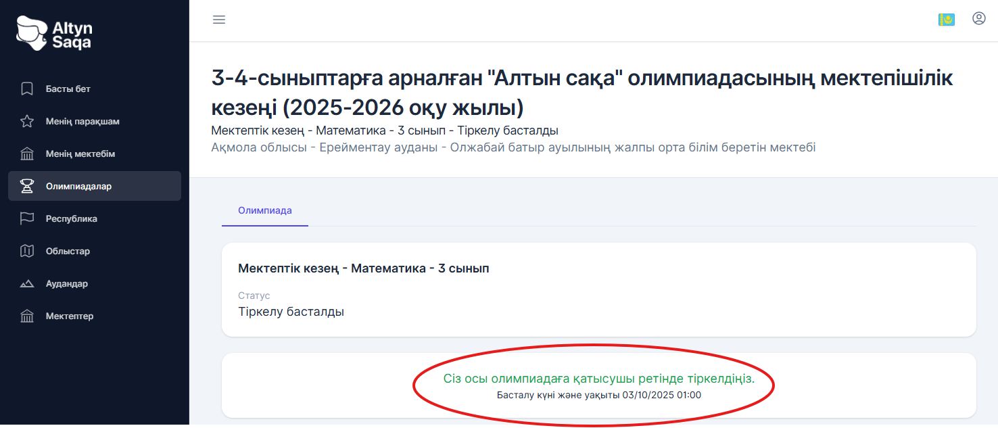
Task: Select the Олимпиадалар trophy icon
Action: [x=26, y=186]
